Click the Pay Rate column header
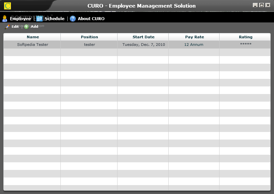Screen dimensions: 274x194 point(194,37)
